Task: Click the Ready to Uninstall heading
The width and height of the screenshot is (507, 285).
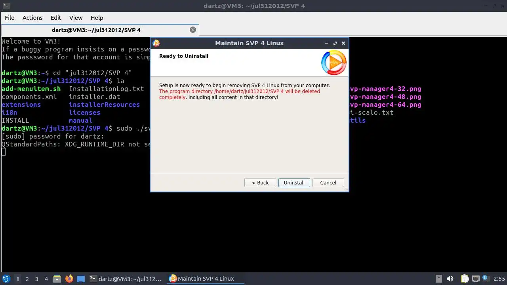Action: [184, 56]
